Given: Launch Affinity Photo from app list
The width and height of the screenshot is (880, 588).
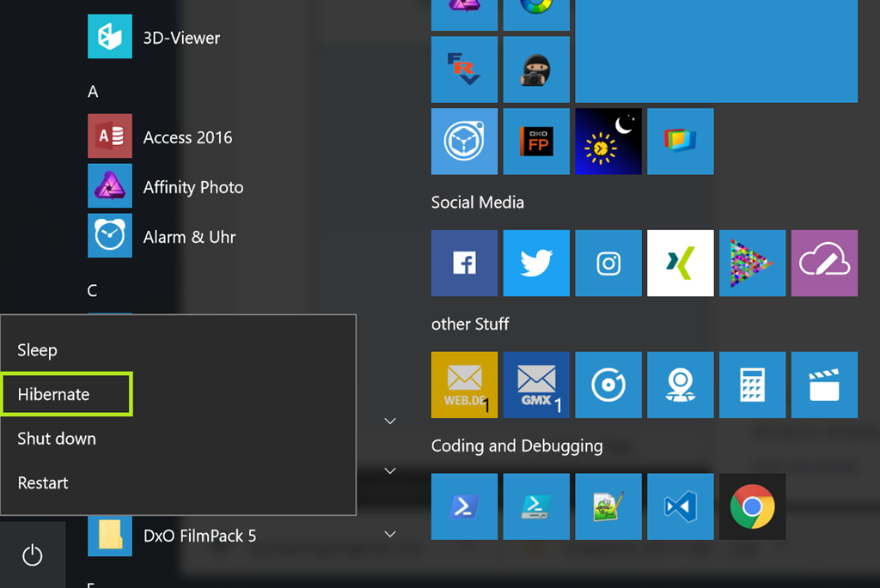Looking at the screenshot, I should 192,187.
